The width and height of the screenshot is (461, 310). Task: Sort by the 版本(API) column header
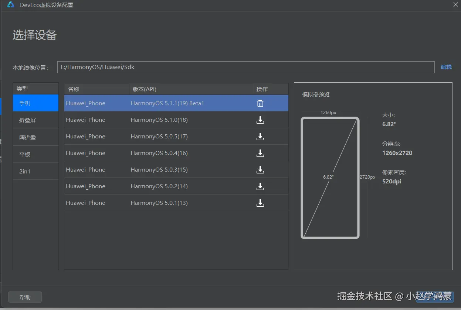191,89
